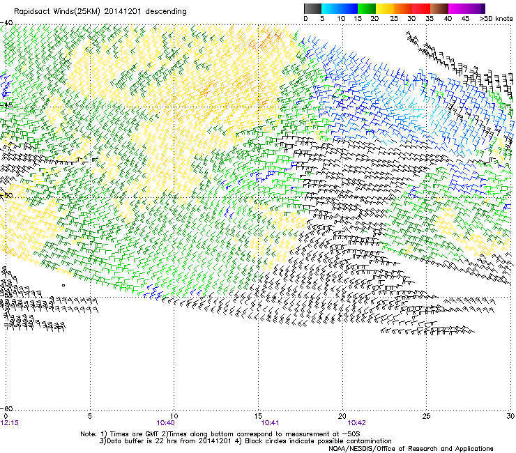Click the legend value "0" under the color bar
The image size is (516, 453).
305,19
